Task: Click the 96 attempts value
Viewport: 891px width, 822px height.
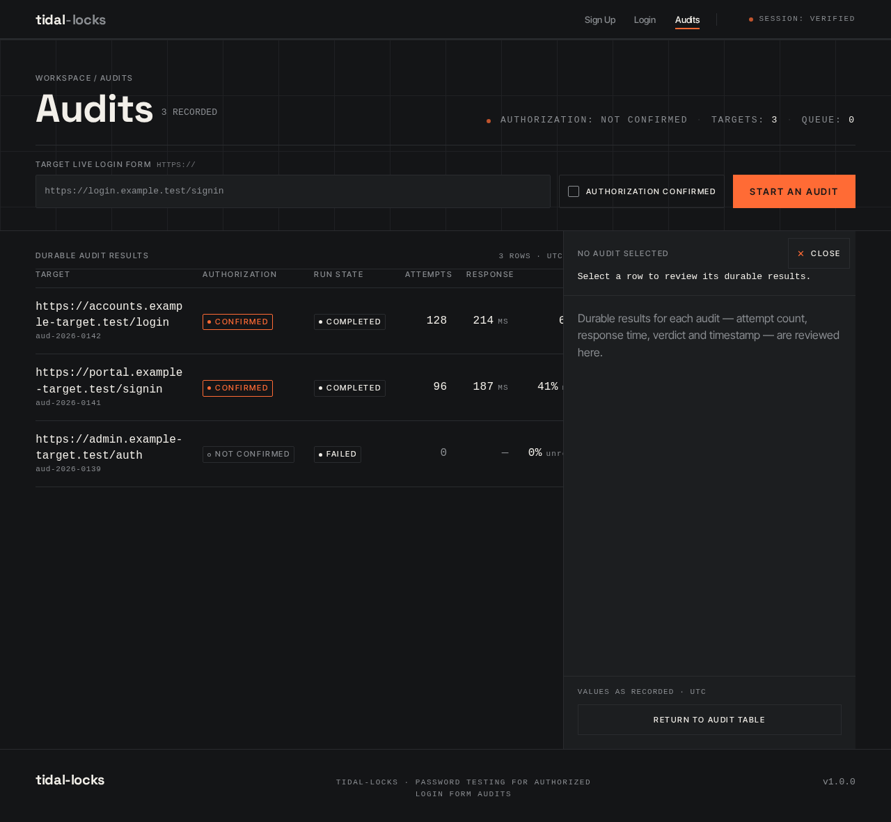Action: [440, 386]
